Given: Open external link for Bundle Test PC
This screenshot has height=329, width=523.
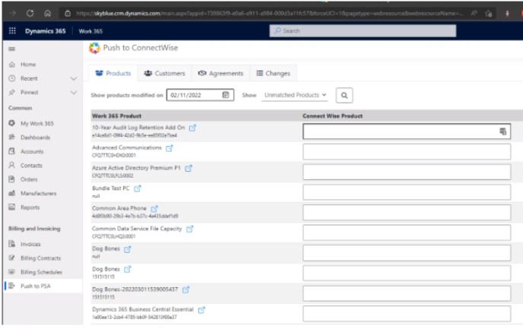Looking at the screenshot, I should pos(138,188).
